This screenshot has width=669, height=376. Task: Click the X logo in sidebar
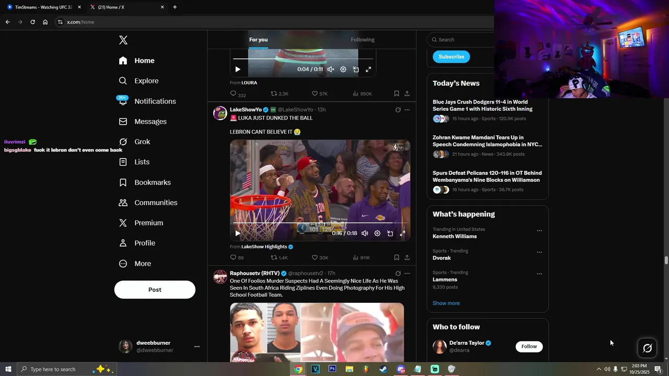[123, 40]
